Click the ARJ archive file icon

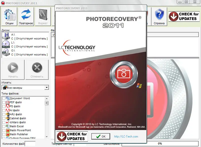[x=8, y=114]
